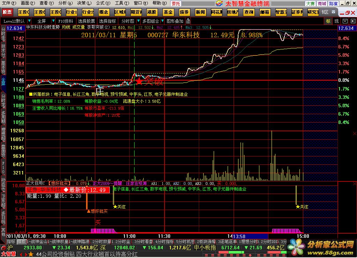Select the 3分时看盘 indicator tab

[143, 241]
